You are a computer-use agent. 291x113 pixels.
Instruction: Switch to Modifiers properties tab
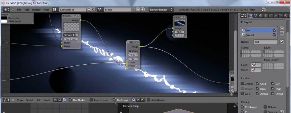[x=276, y=16]
